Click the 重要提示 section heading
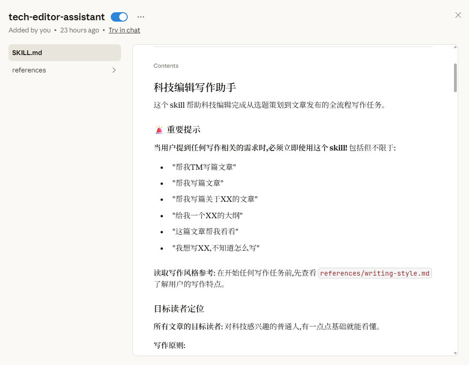Viewport: 469px width, 365px height. (x=184, y=130)
